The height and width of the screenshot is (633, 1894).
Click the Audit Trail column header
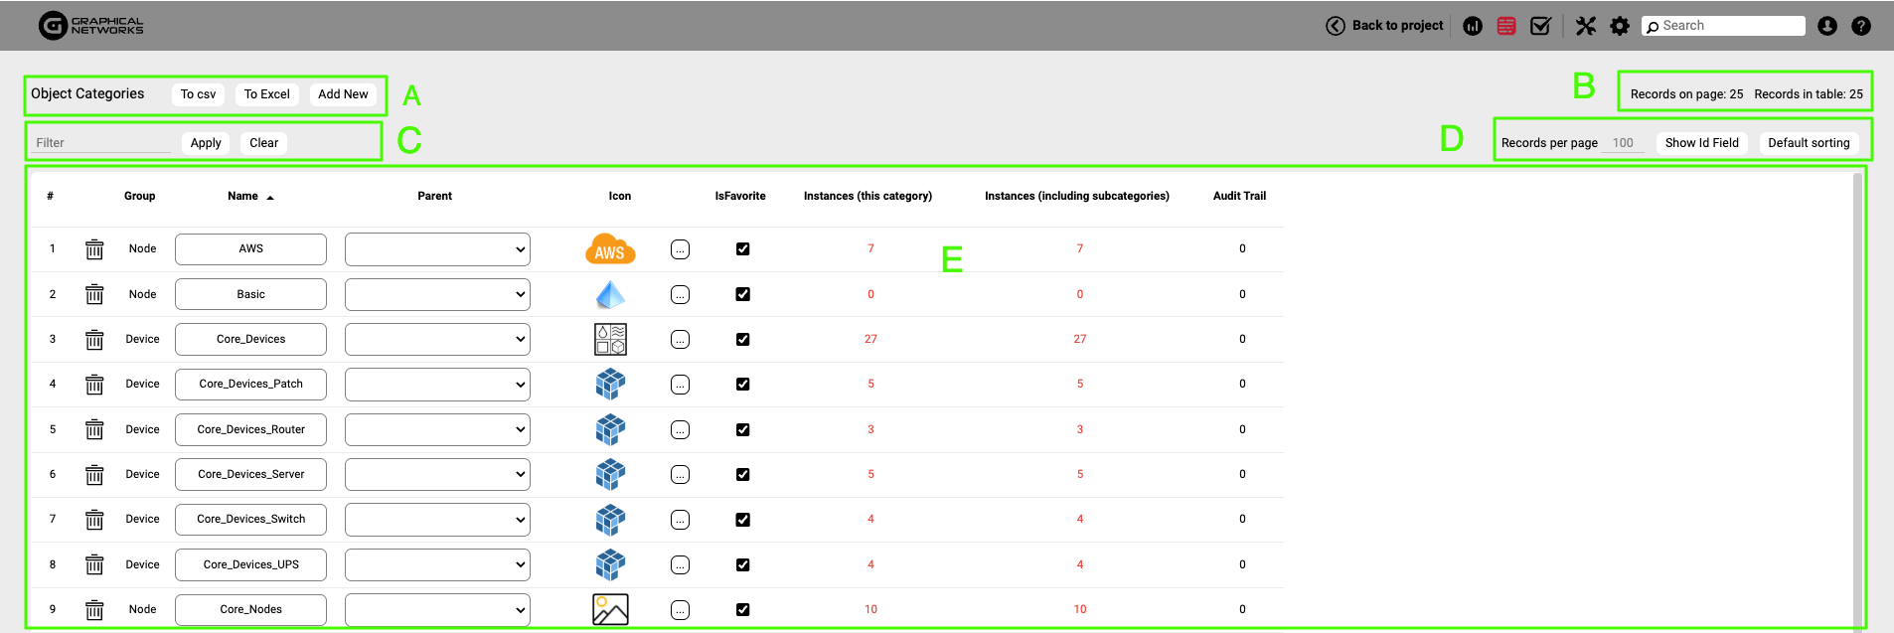click(x=1239, y=196)
